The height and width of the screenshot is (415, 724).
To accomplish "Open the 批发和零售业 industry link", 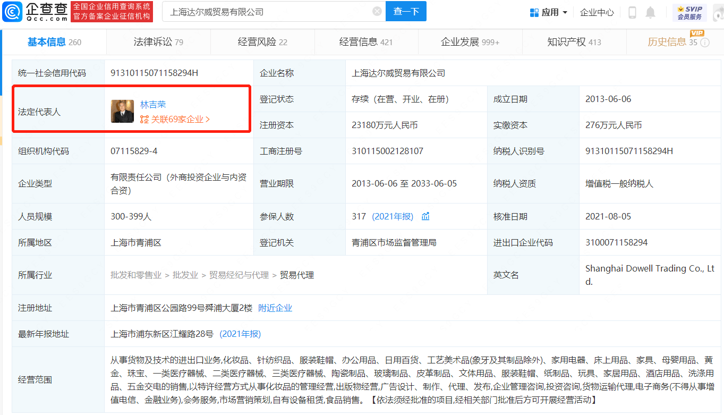I will point(136,275).
